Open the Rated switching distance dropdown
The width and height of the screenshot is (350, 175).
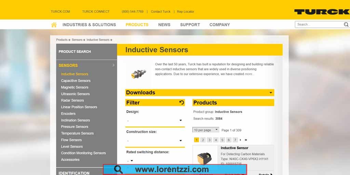click(130, 161)
